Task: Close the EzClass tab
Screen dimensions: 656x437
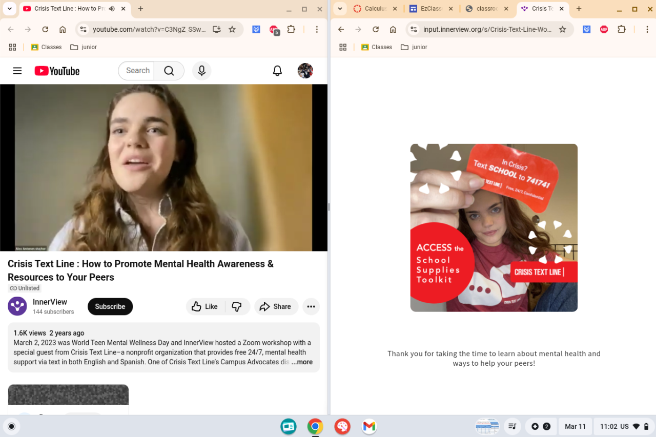Action: coord(450,9)
